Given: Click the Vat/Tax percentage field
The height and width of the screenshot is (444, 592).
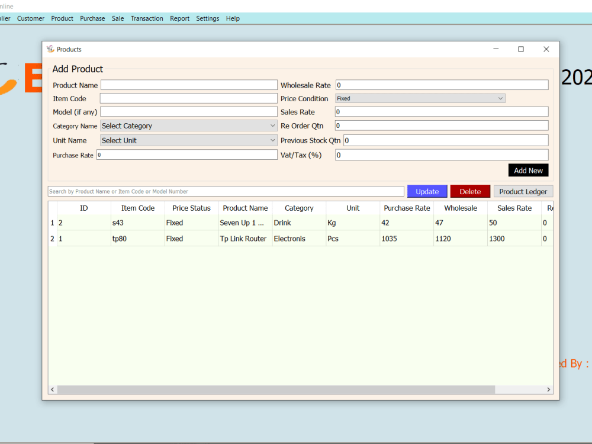Looking at the screenshot, I should tap(441, 155).
